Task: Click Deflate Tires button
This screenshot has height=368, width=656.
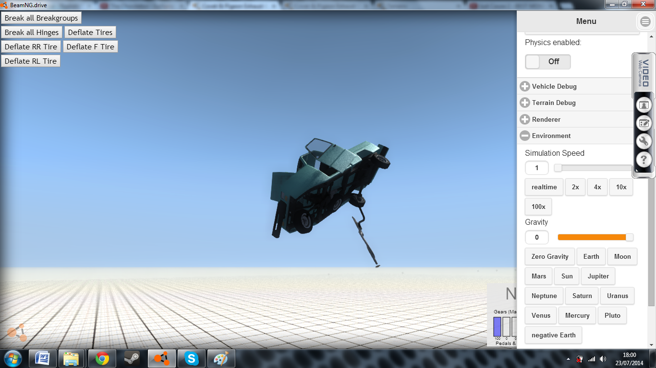Action: tap(90, 32)
